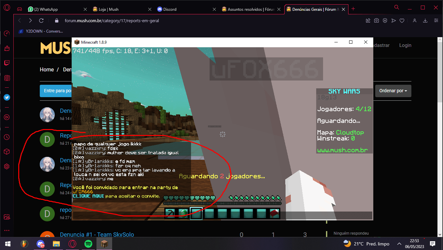Image resolution: width=443 pixels, height=250 pixels.
Task: Open the Minecraft taskbar icon
Action: [x=104, y=243]
